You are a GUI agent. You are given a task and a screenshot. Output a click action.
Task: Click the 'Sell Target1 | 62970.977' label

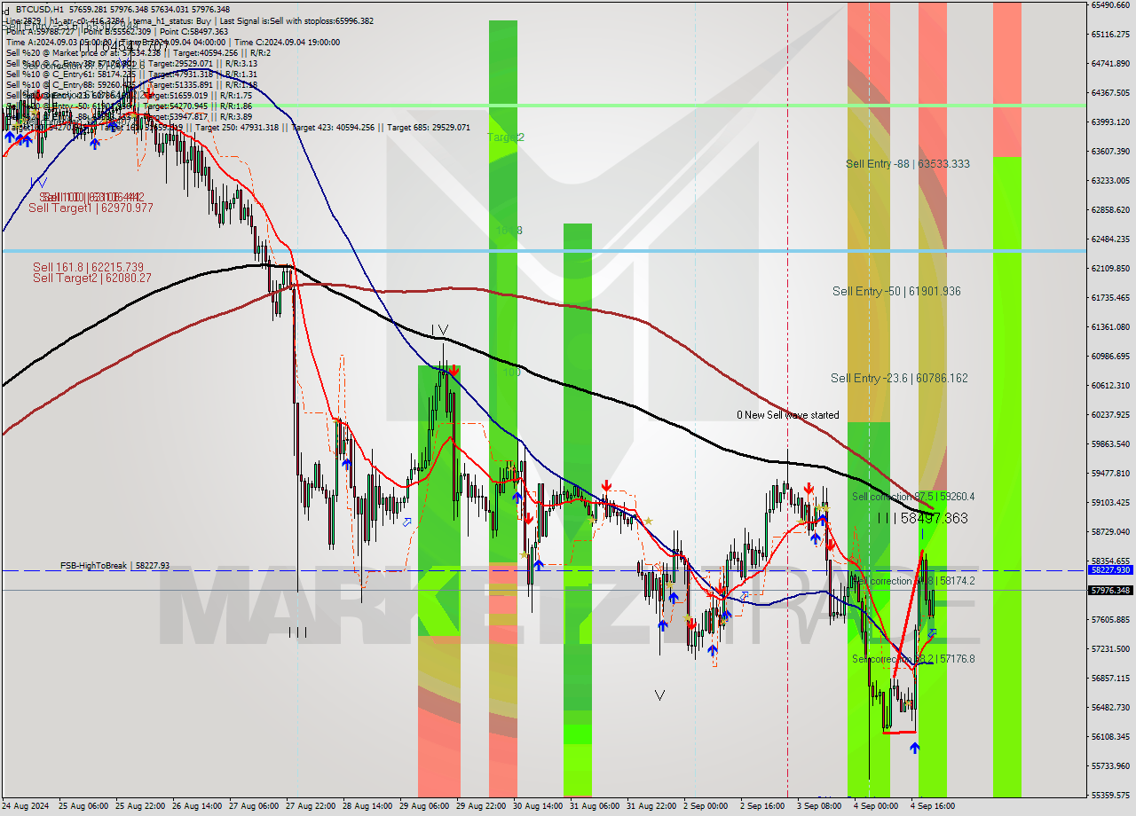pyautogui.click(x=91, y=208)
